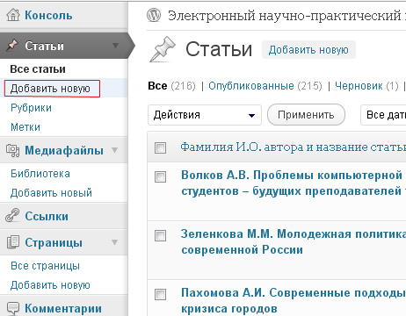Click the Комментарии speech bubble icon
406x316 pixels.
(13, 308)
